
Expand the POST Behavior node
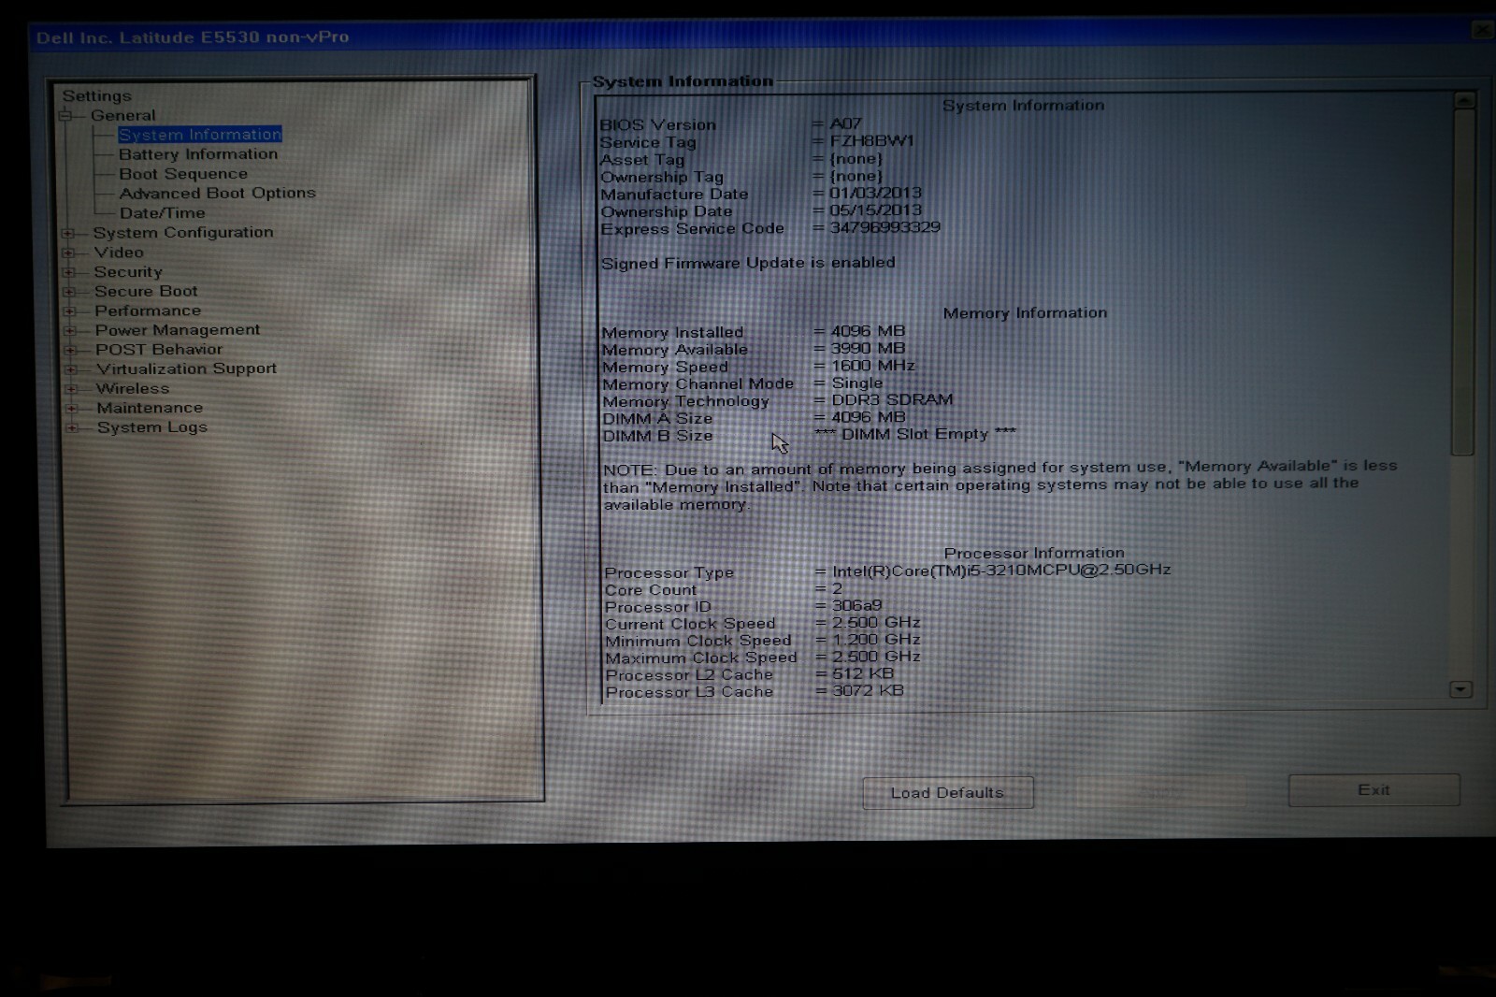pyautogui.click(x=70, y=350)
